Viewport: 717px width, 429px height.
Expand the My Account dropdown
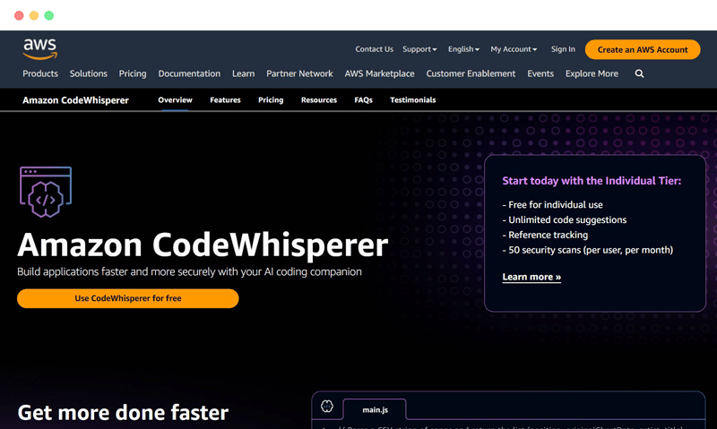click(514, 49)
